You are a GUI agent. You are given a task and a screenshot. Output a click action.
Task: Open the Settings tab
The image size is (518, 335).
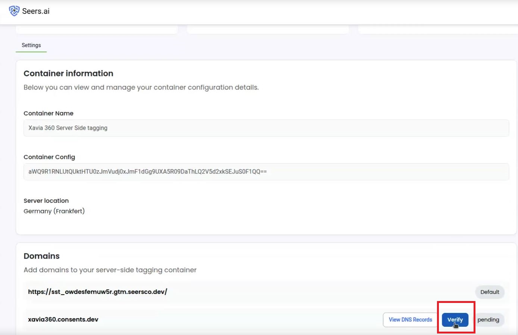tap(31, 45)
